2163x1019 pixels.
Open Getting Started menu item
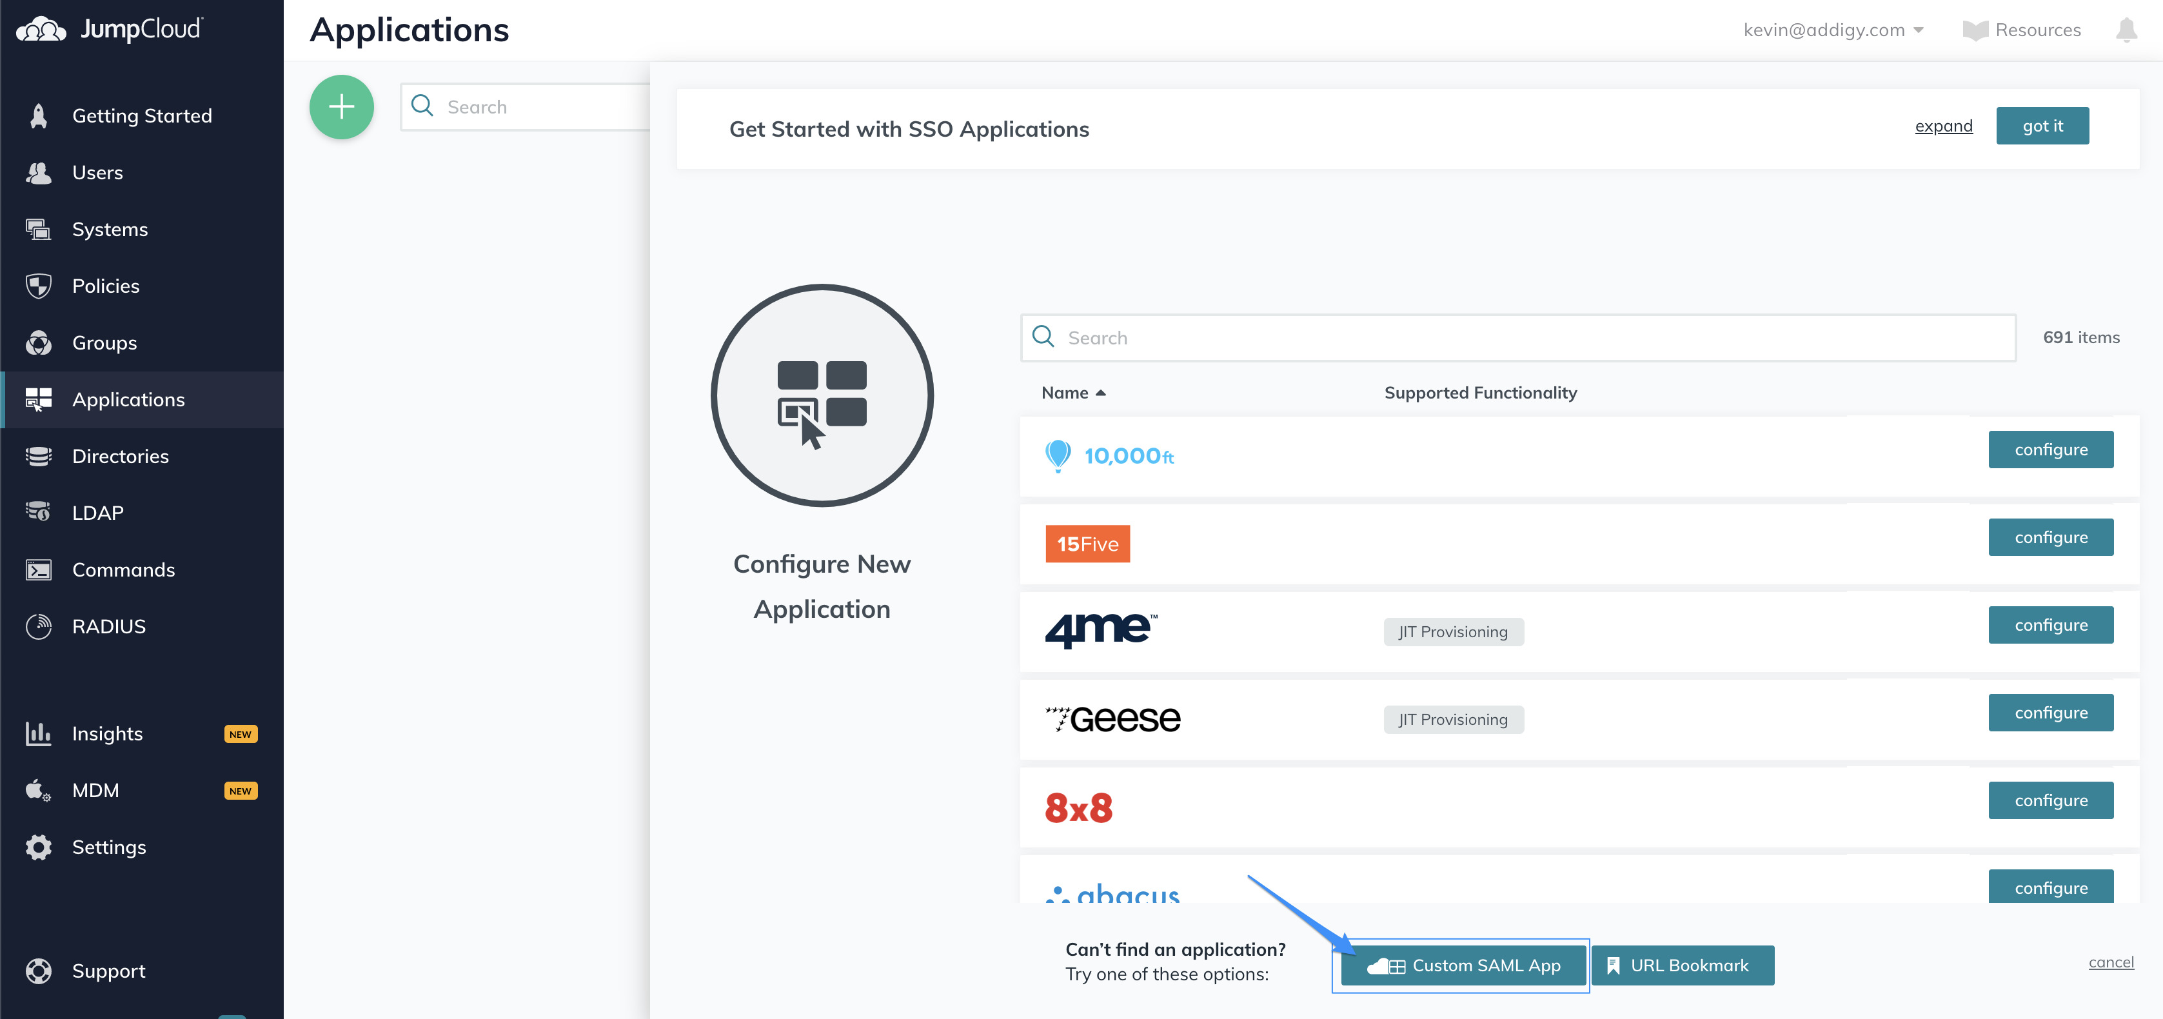(142, 116)
